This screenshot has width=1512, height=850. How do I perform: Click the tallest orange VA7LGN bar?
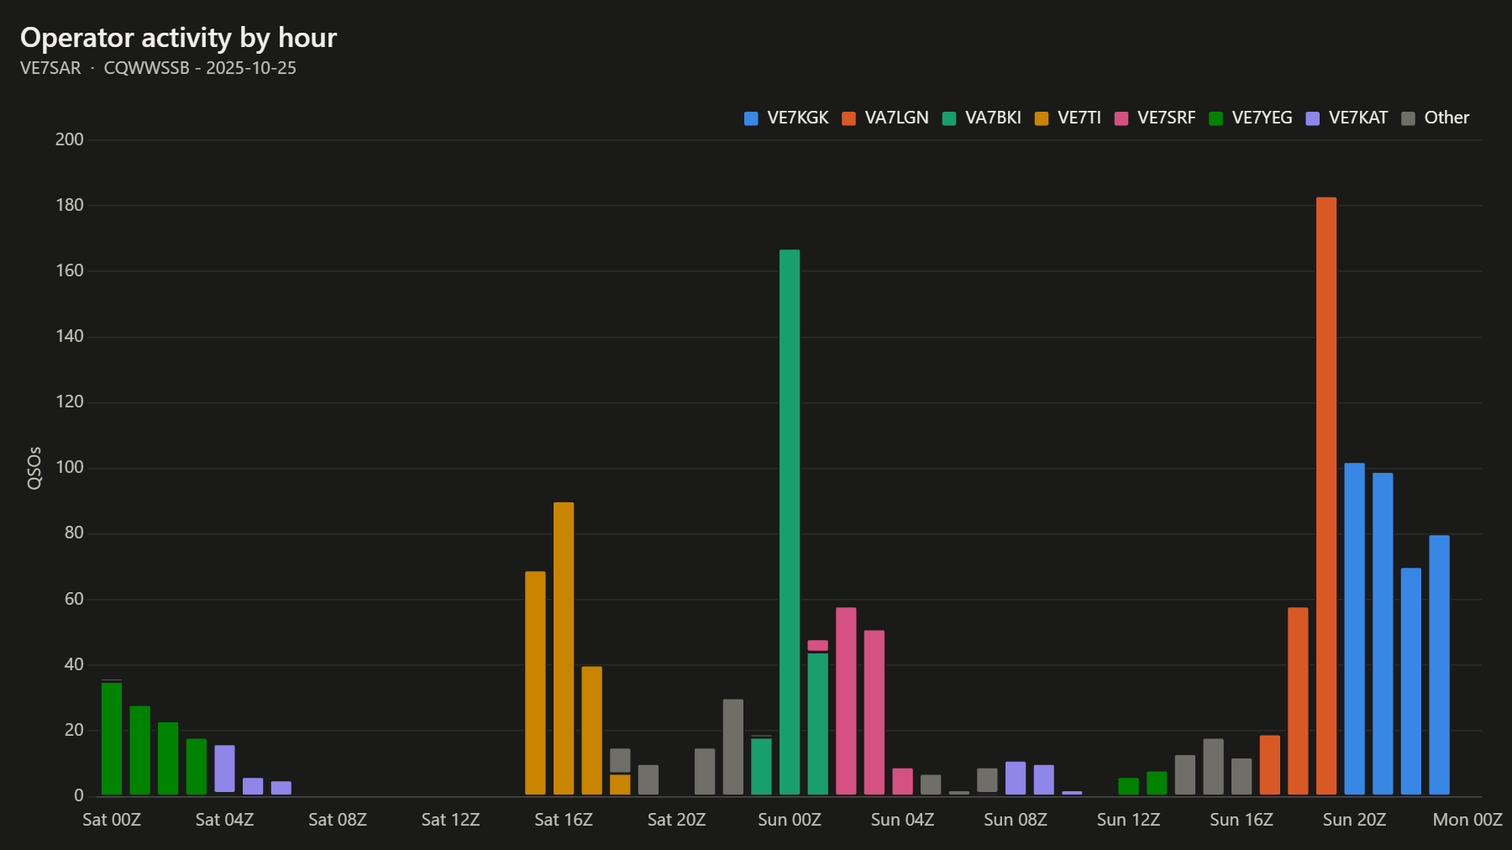tap(1326, 496)
